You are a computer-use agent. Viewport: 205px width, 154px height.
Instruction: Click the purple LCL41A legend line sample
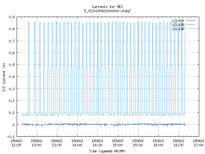pos(191,21)
